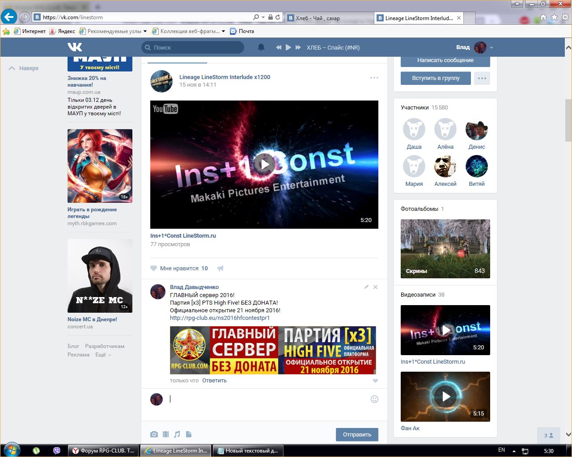572x457 pixels.
Task: Open the network icon in system tray
Action: coord(525,451)
